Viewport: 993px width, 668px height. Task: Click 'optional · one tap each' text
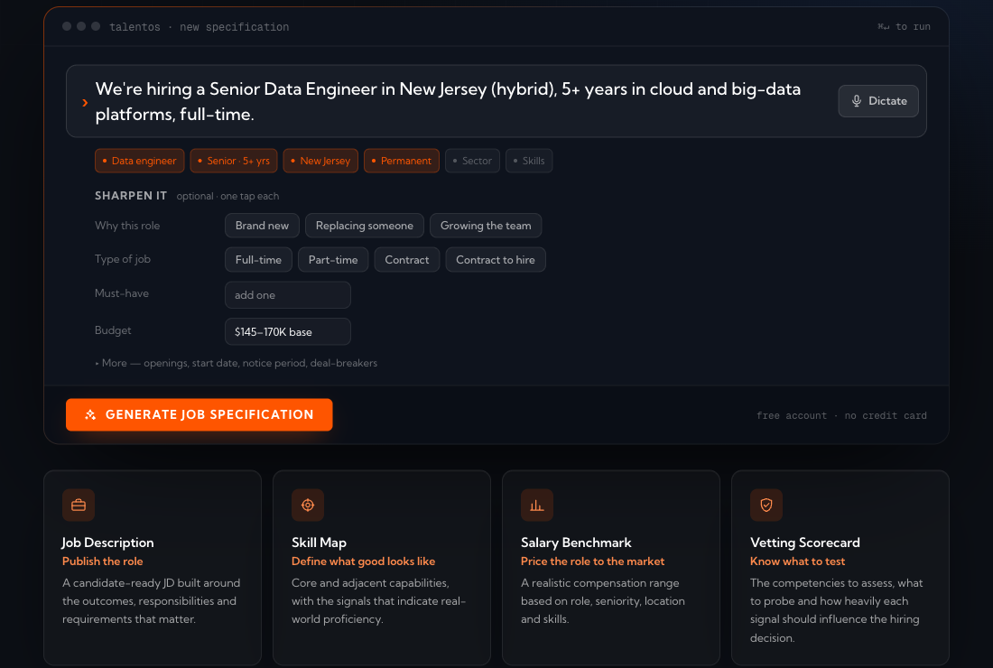pyautogui.click(x=227, y=196)
